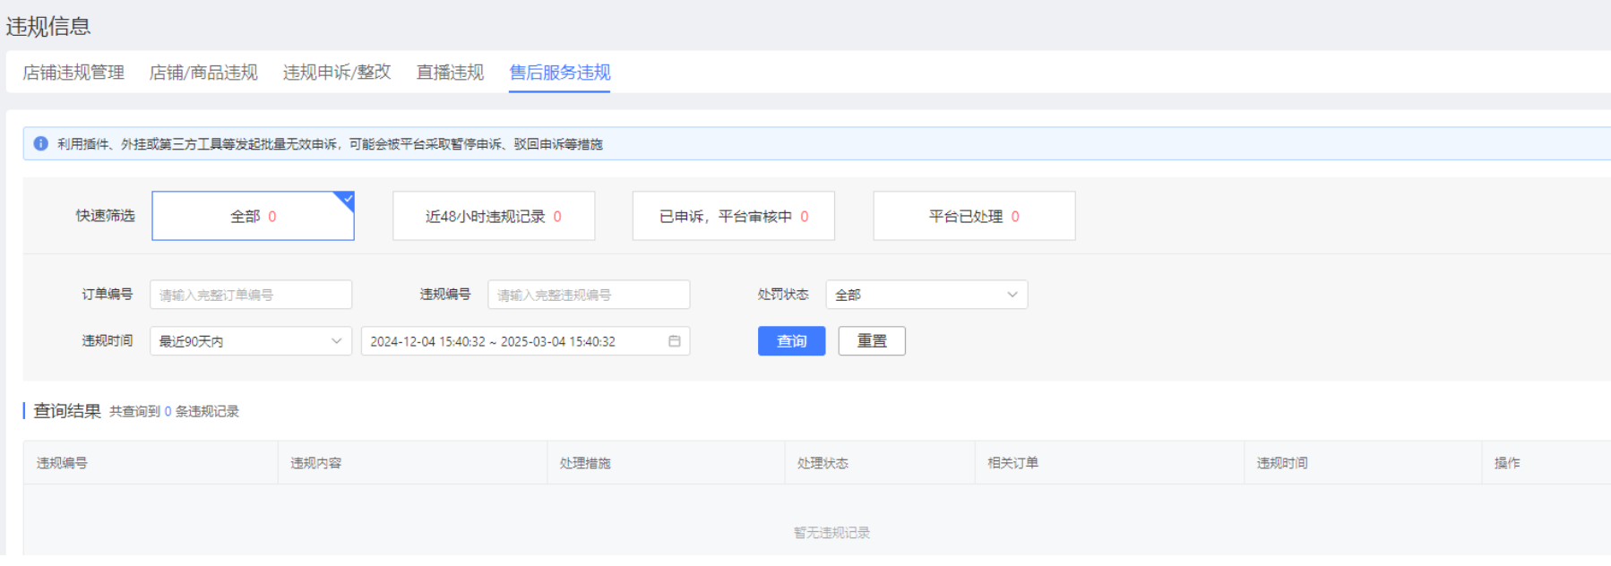This screenshot has width=1611, height=566.
Task: Click the calendar icon in the date range field
Action: (x=675, y=341)
